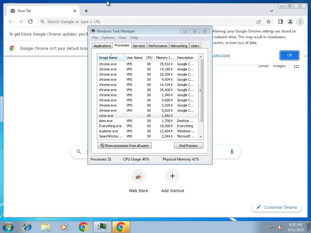Open the Chrome profile avatar icon

(290, 22)
